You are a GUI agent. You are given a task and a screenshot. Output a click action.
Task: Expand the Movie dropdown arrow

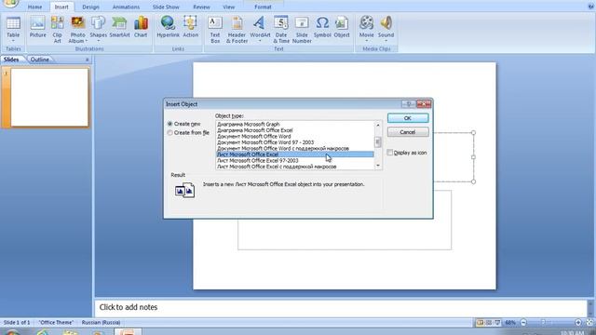[x=366, y=41]
